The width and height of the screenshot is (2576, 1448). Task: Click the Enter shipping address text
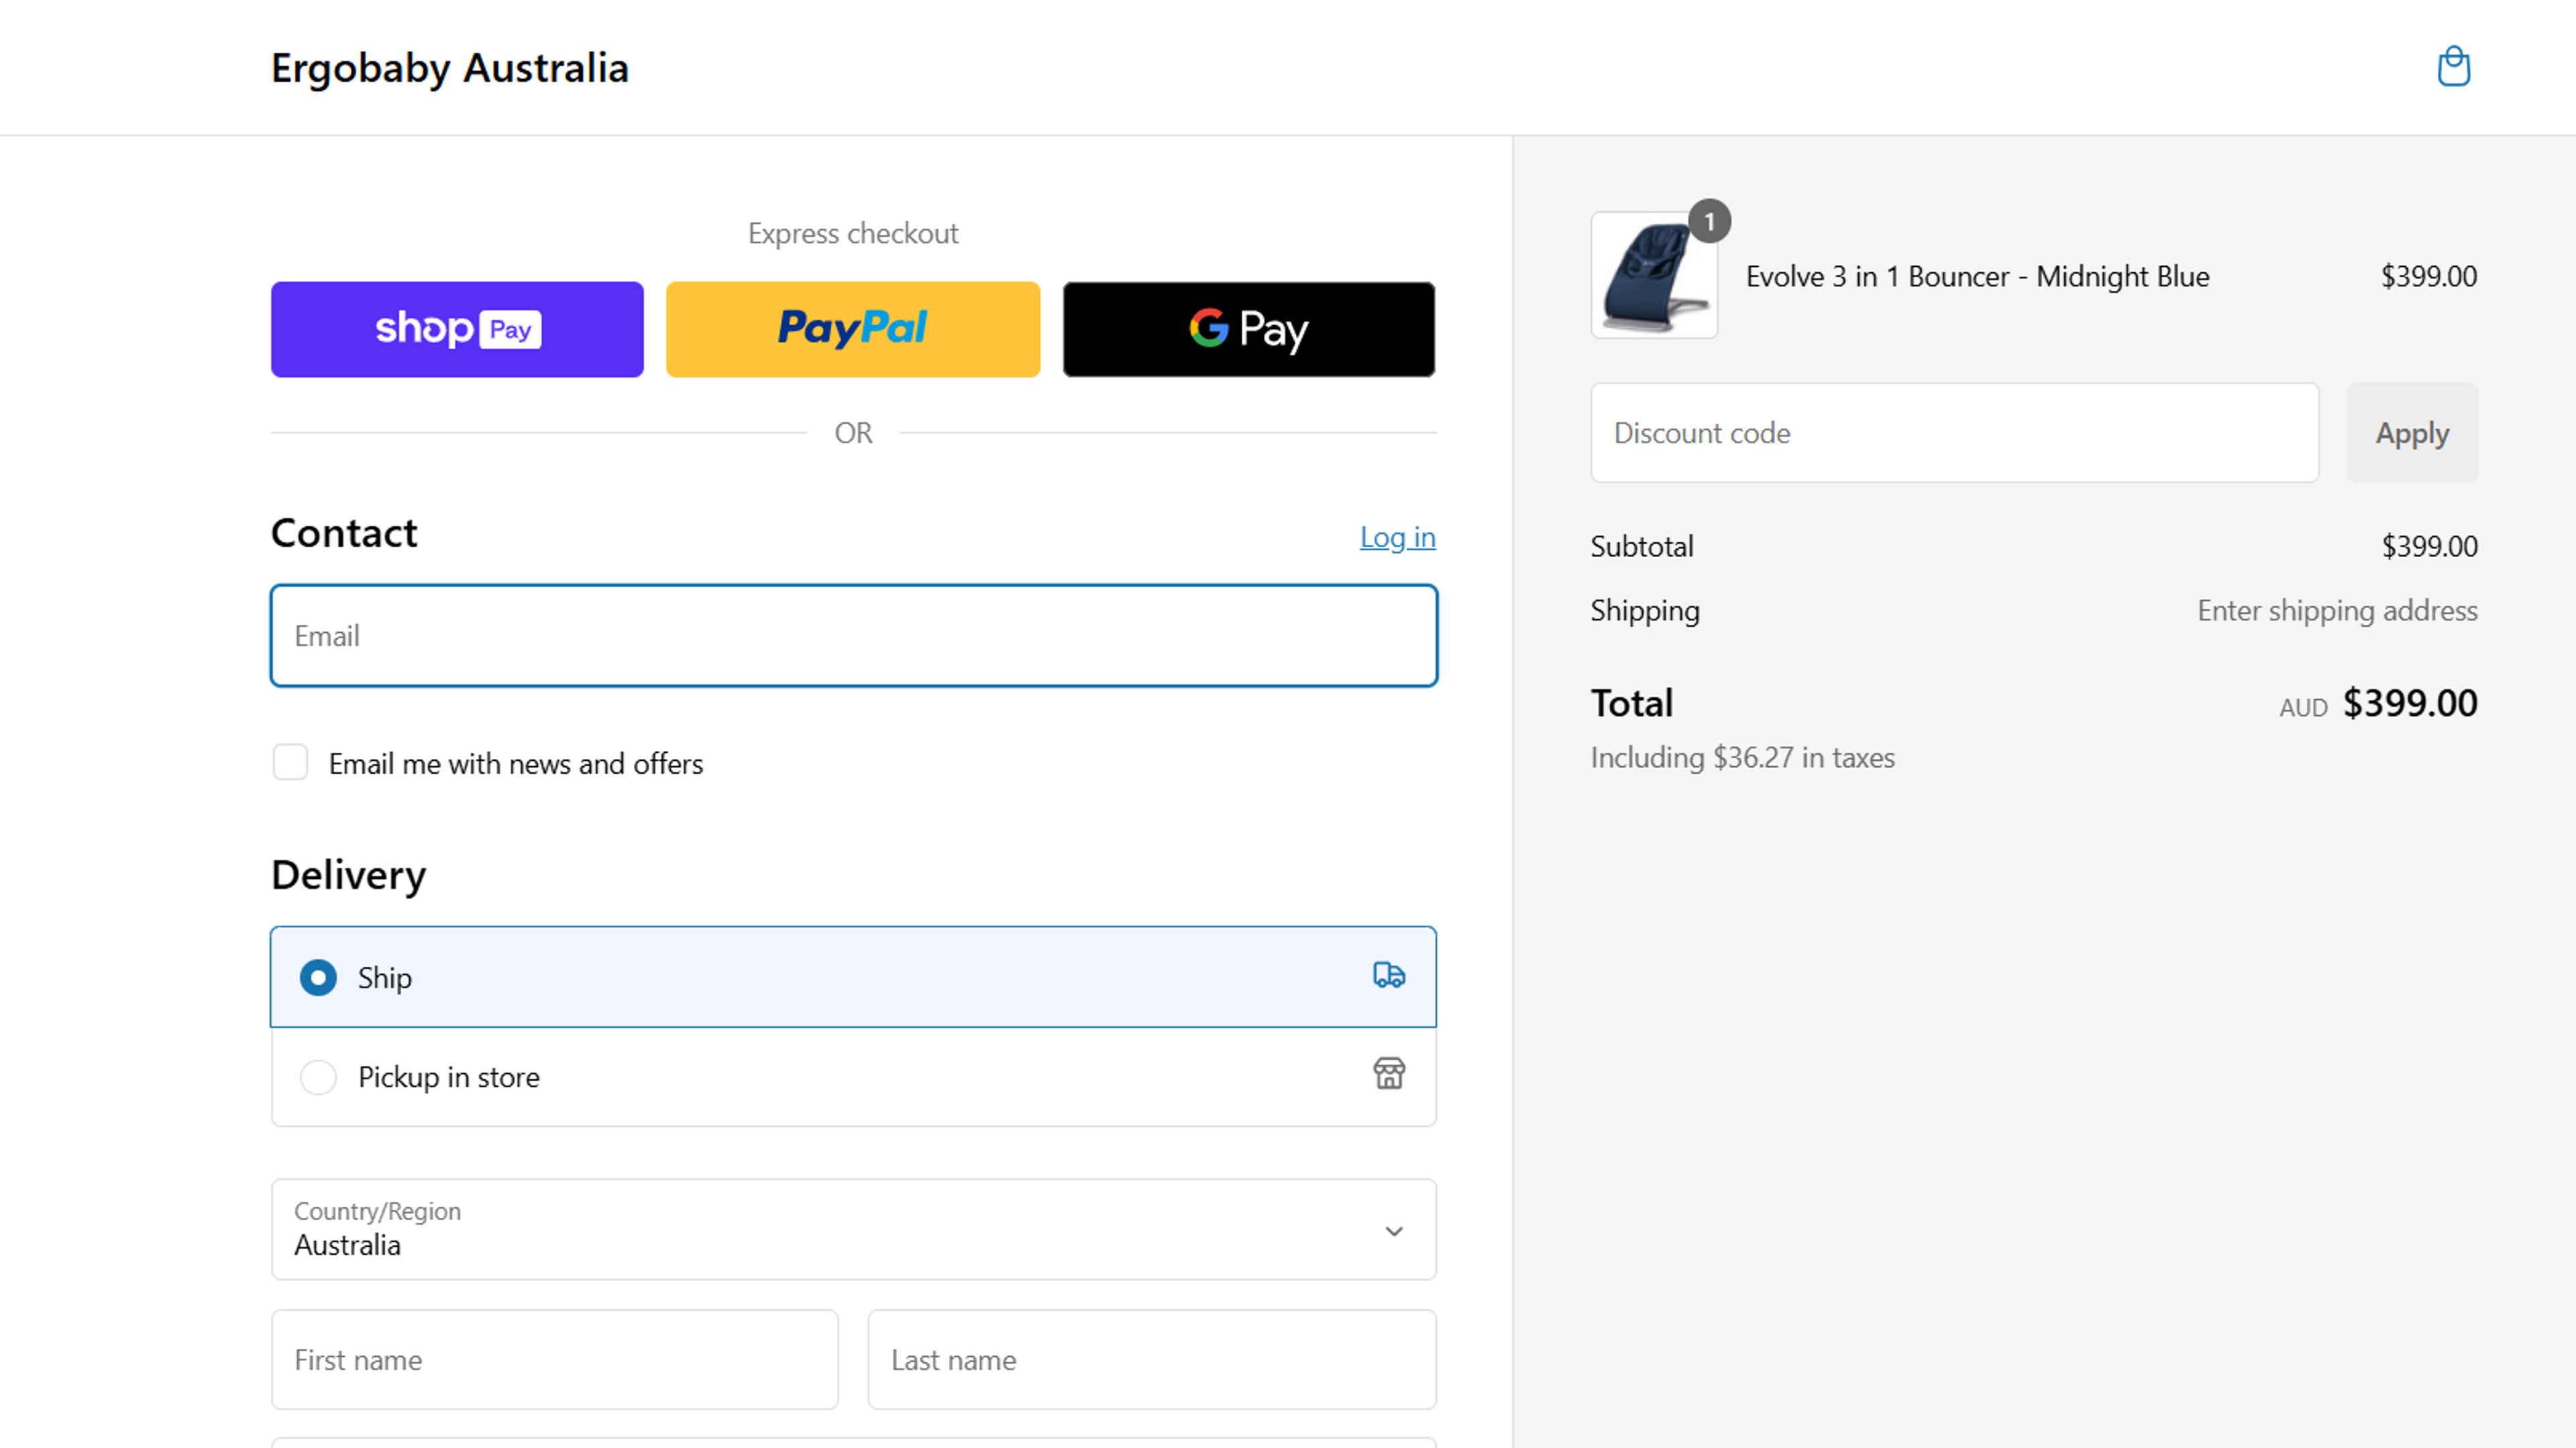(2337, 611)
